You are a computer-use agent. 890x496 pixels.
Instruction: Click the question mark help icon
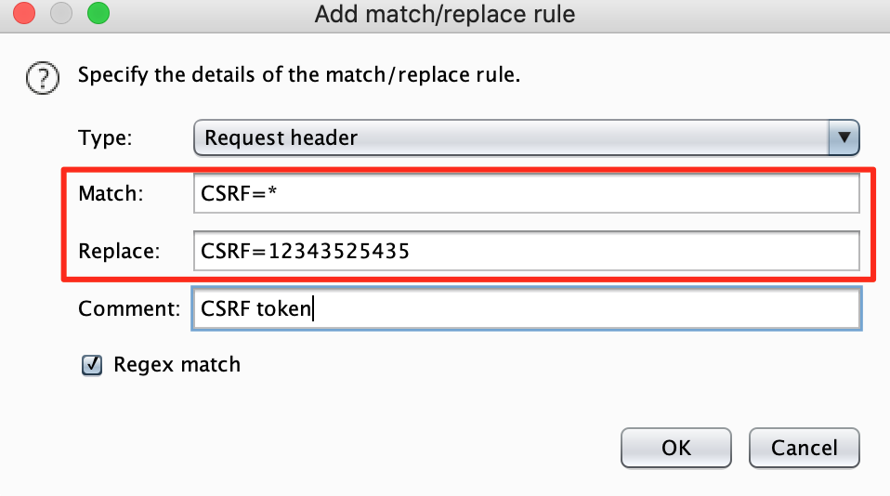(41, 77)
